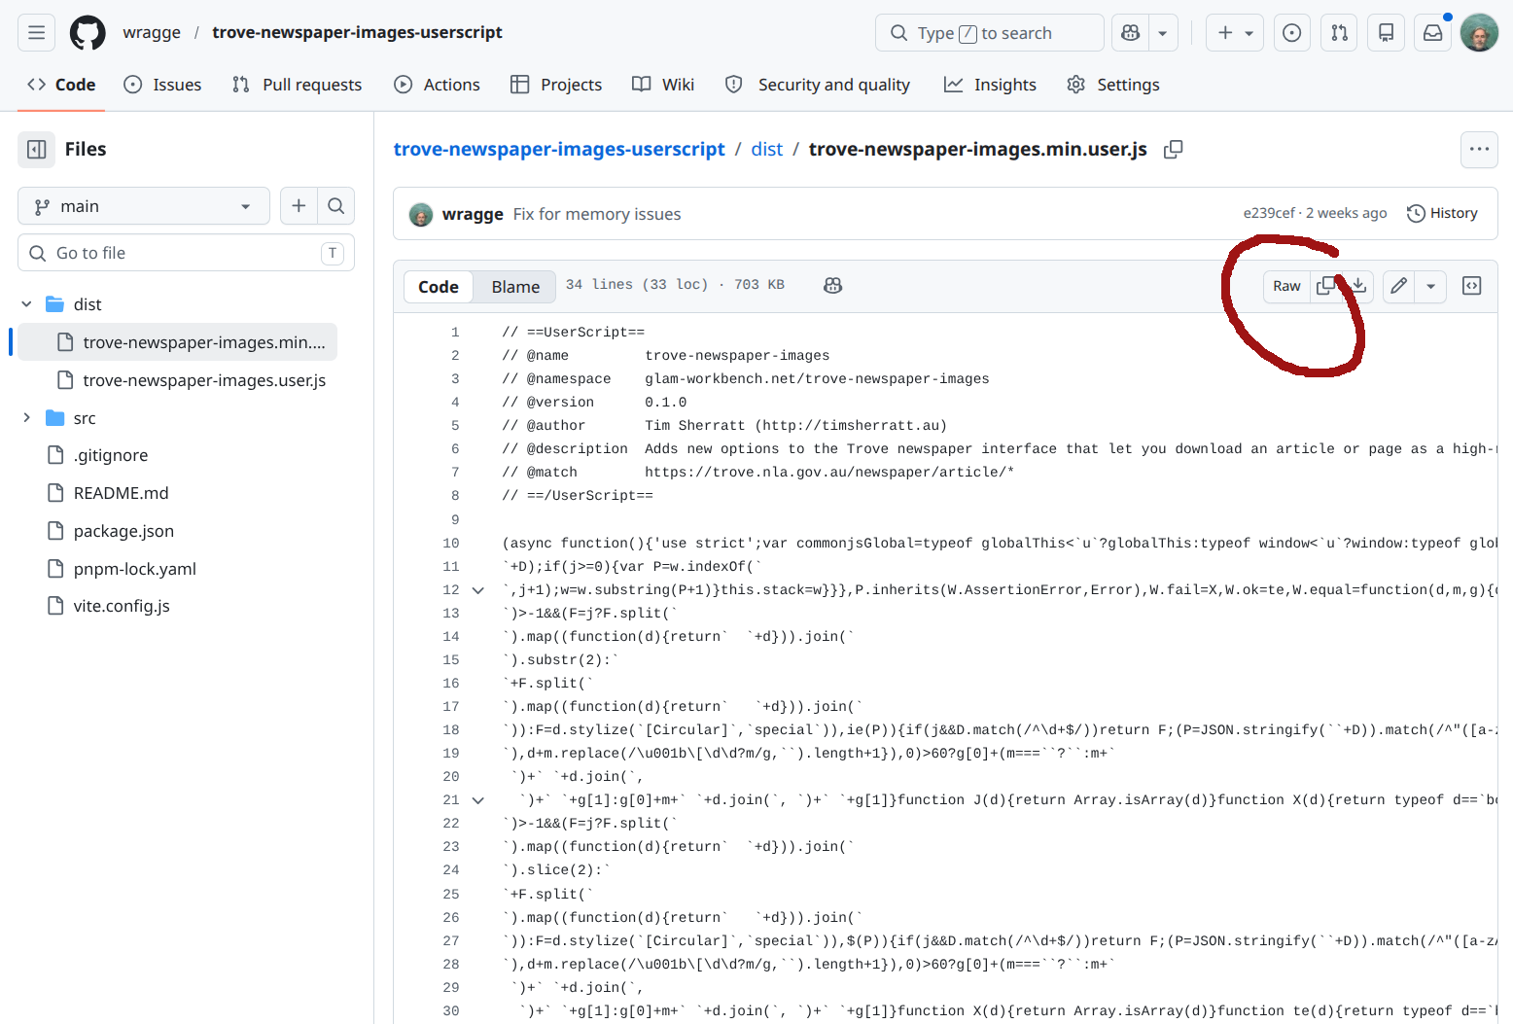Copy the raw file contents
Viewport: 1513px width, 1024px height.
[x=1326, y=286]
